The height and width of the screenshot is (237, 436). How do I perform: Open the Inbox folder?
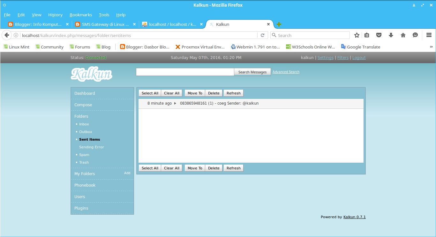click(x=84, y=124)
